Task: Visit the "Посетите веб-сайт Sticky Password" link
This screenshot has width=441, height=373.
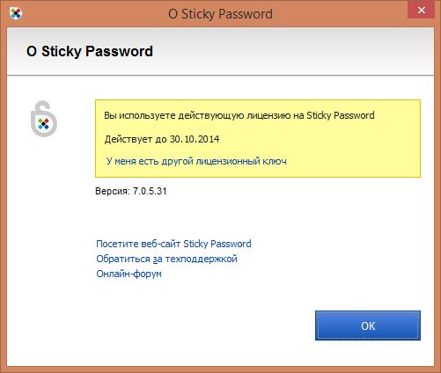Action: coord(173,244)
